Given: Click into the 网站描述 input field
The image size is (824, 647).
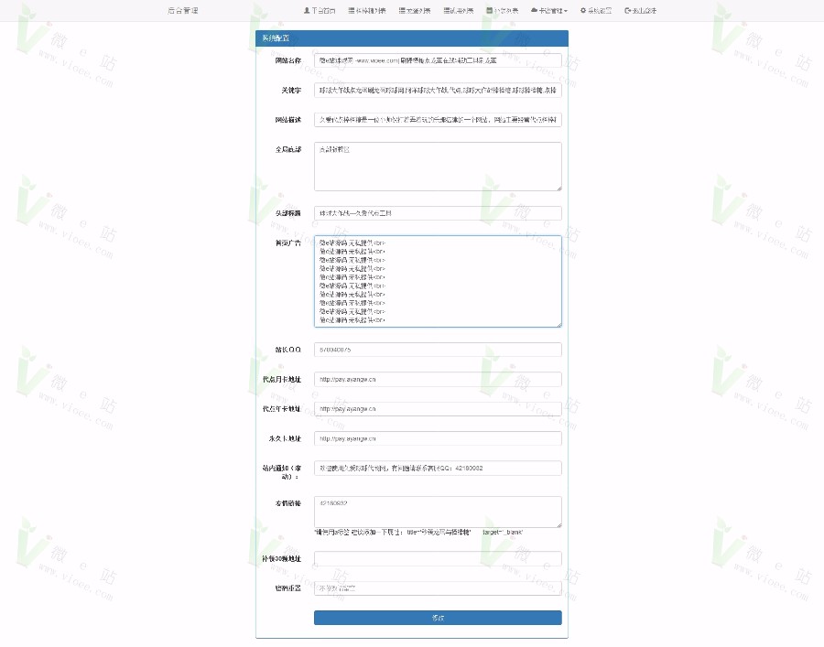Looking at the screenshot, I should (x=438, y=120).
